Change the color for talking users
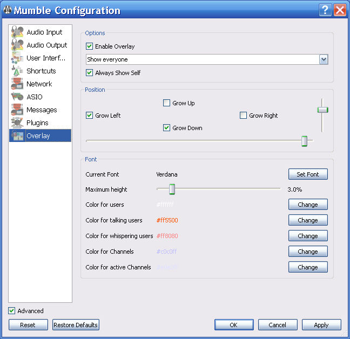 pyautogui.click(x=308, y=220)
